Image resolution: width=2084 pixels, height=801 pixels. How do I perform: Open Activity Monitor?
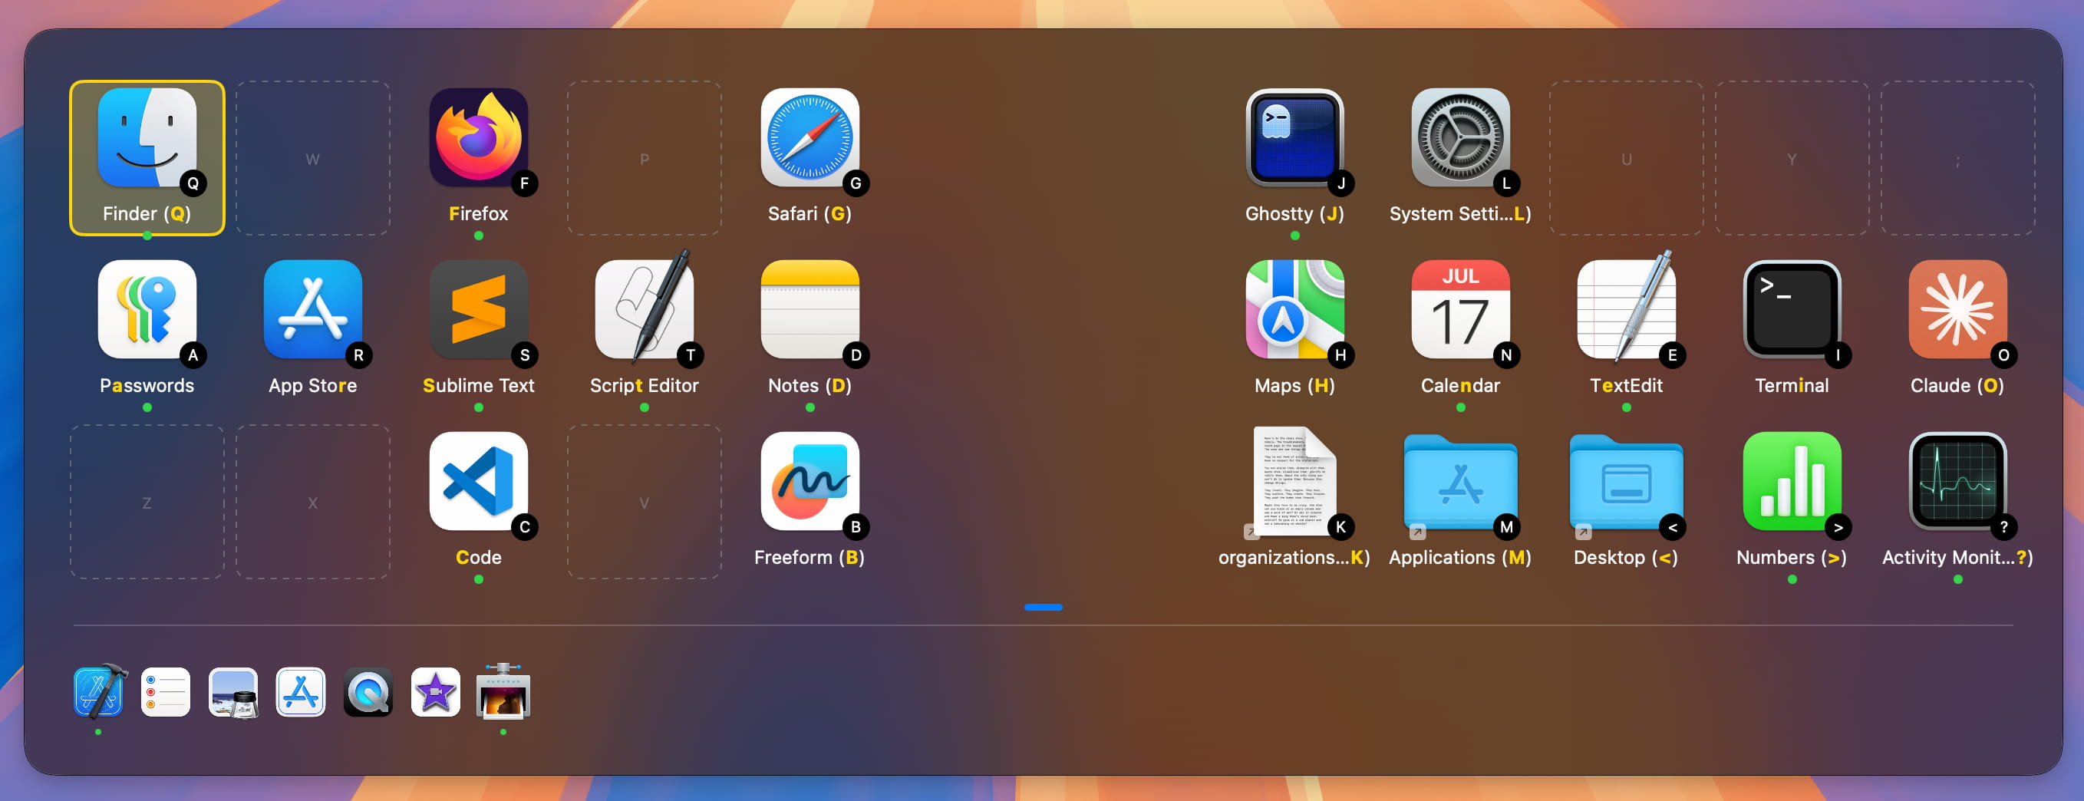[1957, 481]
